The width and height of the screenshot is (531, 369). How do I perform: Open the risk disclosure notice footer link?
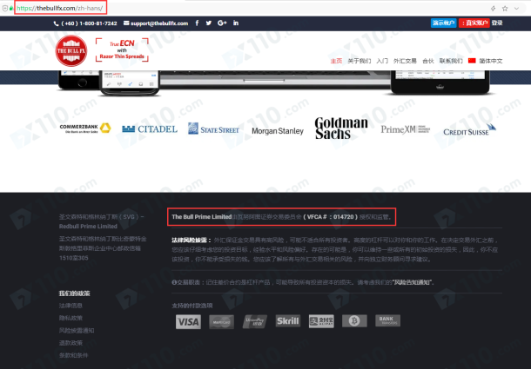point(77,331)
